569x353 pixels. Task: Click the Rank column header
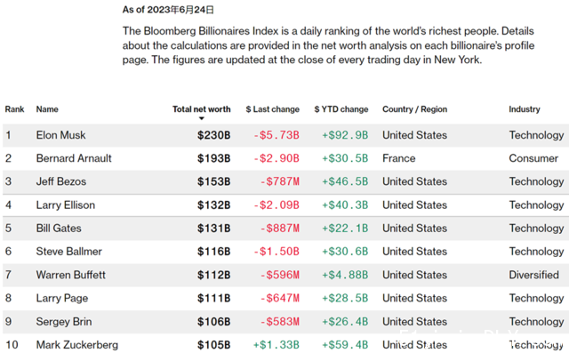click(x=14, y=109)
